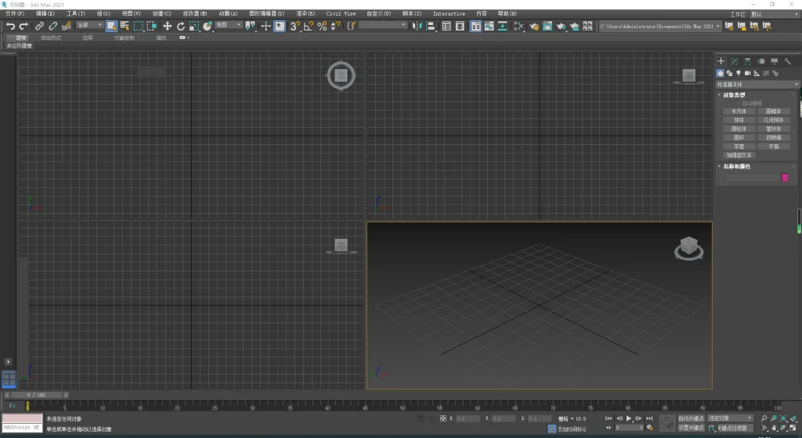
Task: Select the Move transform tool
Action: pos(167,26)
